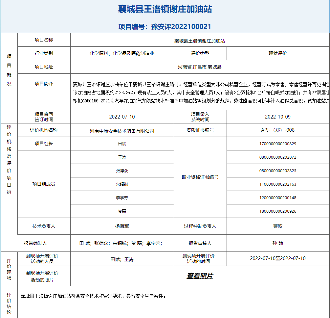Select certificate number 1700000000200829
Screen dimensions: 330x318
pyautogui.click(x=278, y=144)
